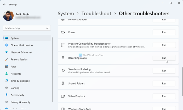This screenshot has width=183, height=110.
Task: Run the Shared Folders troubleshooter
Action: pos(164,83)
